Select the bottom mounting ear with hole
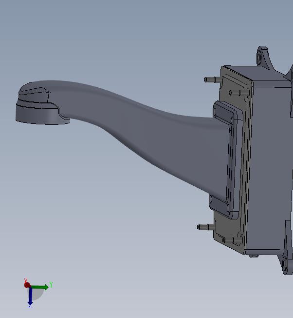The height and width of the screenshot is (318, 293). tap(285, 264)
